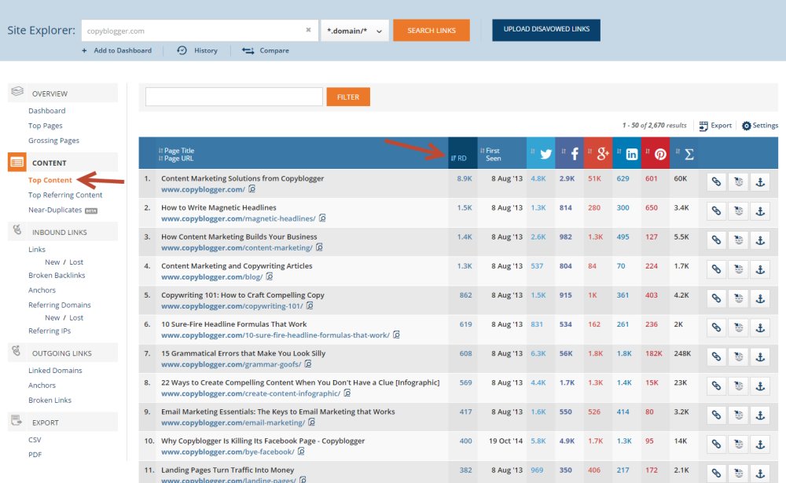Sort by the Facebook shares column
The height and width of the screenshot is (483, 786).
pyautogui.click(x=569, y=153)
